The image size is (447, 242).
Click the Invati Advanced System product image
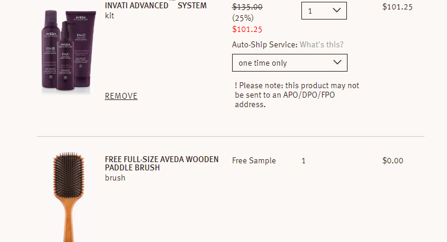click(67, 51)
